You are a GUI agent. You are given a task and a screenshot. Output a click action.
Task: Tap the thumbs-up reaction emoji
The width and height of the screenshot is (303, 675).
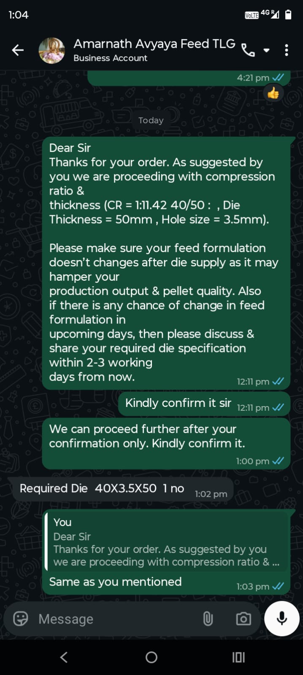273,93
